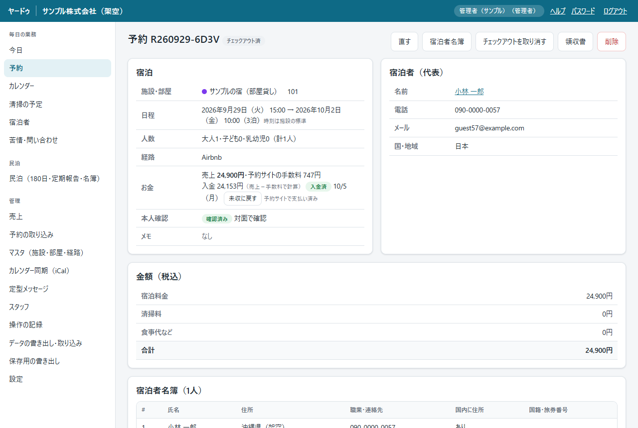Go to 今日 in sidebar

pyautogui.click(x=57, y=50)
